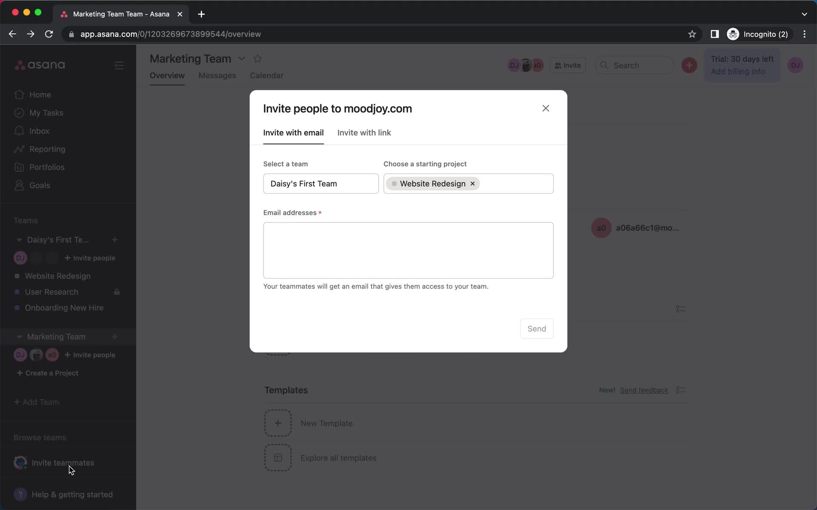Image resolution: width=817 pixels, height=510 pixels.
Task: Open Add billing info link
Action: point(737,71)
